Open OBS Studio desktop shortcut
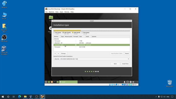 click(x=4, y=38)
